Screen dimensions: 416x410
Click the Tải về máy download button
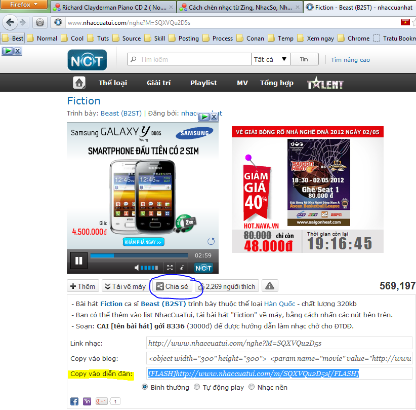126,286
